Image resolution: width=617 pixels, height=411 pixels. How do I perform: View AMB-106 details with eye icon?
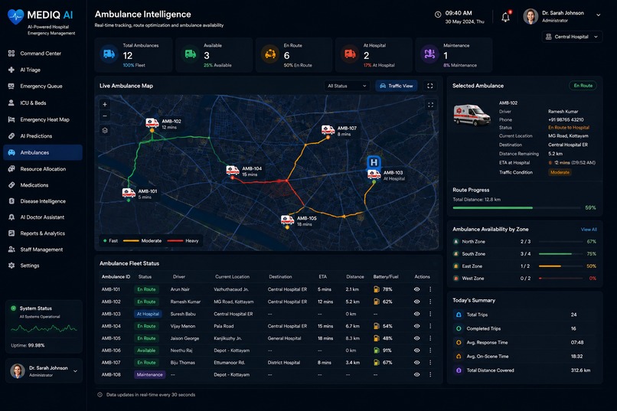tap(416, 351)
